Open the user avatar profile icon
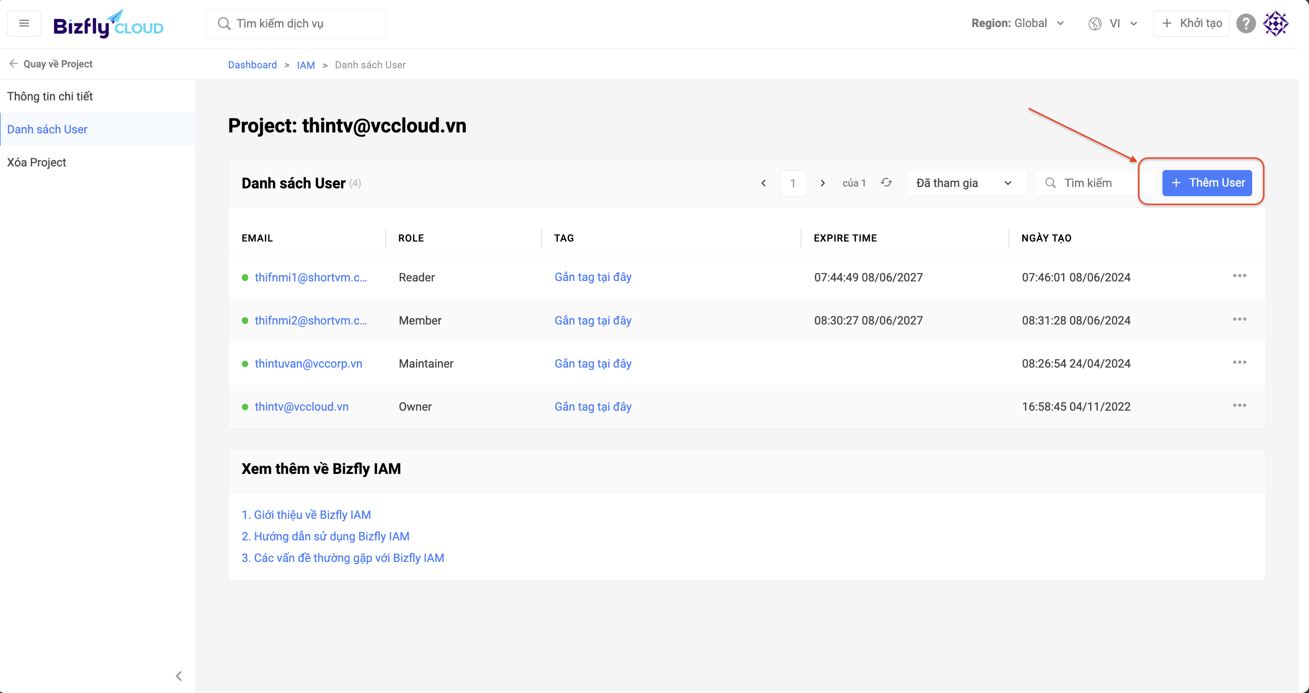This screenshot has width=1309, height=693. [1276, 23]
